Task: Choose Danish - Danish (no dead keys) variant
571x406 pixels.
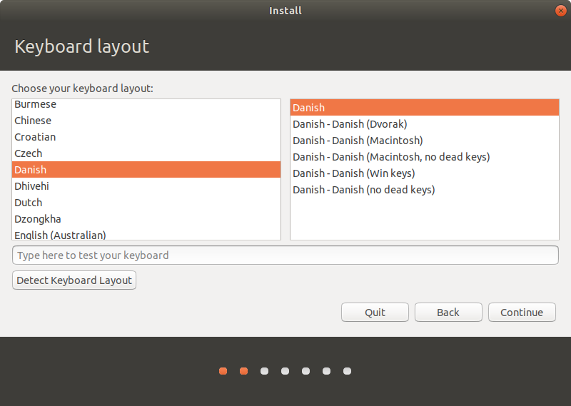Action: tap(424, 190)
